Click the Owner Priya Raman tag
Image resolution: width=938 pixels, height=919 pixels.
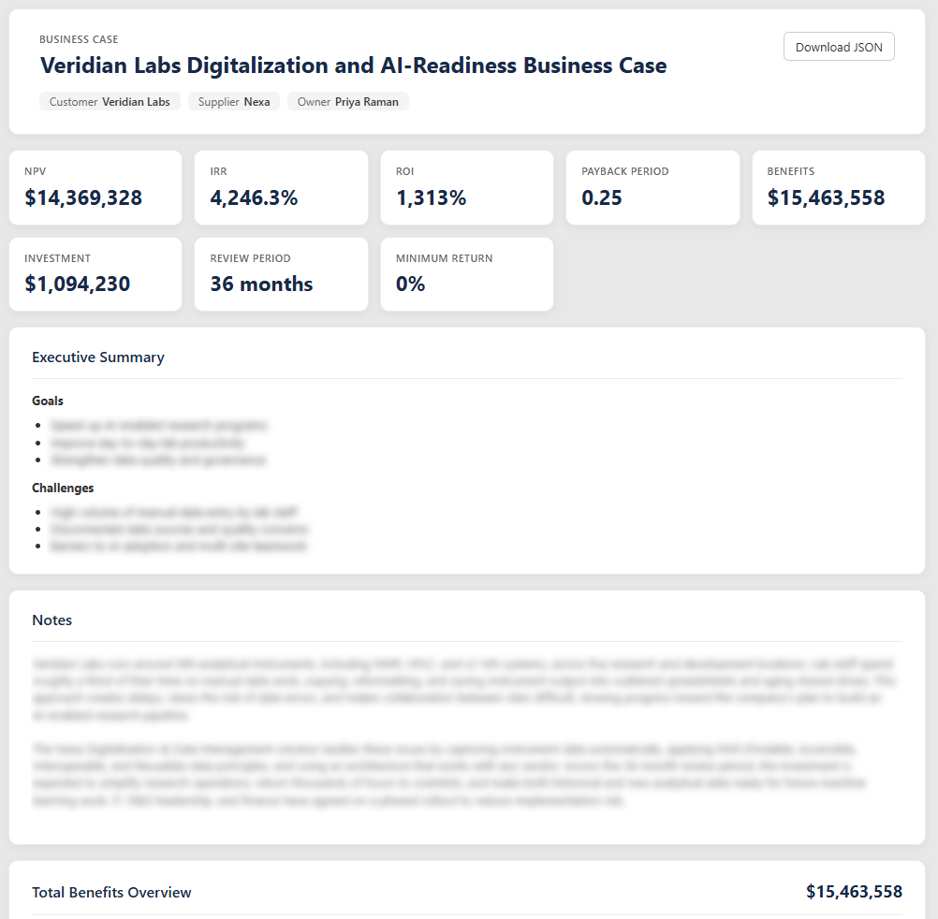tap(347, 102)
